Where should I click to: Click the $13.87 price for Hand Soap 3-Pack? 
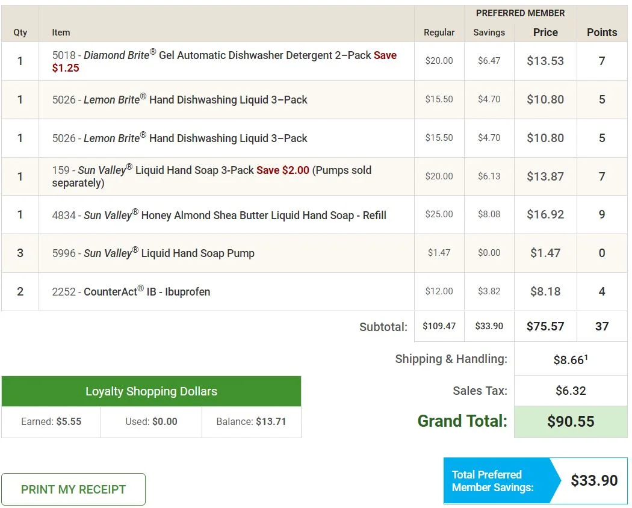tap(545, 176)
